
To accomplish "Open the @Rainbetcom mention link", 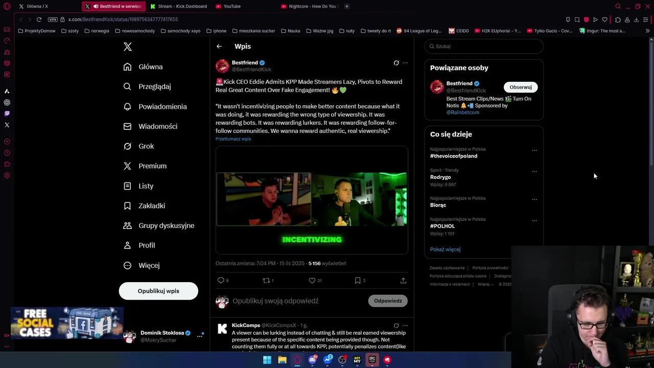I will [463, 112].
